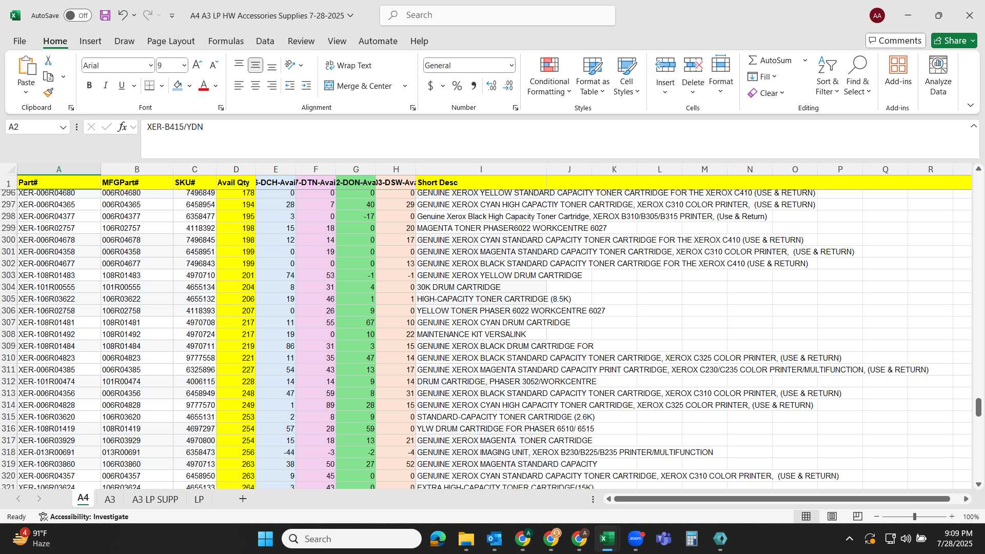Screen dimensions: 985x554
Task: Click the Find & Select button
Action: pos(858,75)
